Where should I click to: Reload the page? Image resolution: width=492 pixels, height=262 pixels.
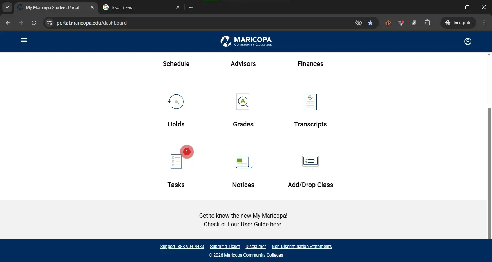coord(34,23)
